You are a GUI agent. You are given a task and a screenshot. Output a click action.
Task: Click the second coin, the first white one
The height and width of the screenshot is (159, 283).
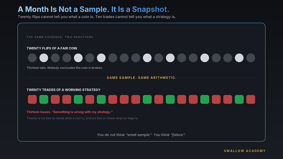click(x=44, y=58)
